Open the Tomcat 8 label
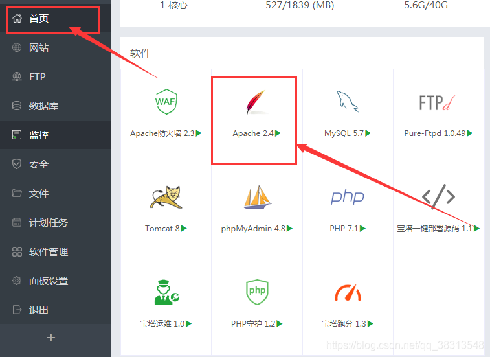The image size is (490, 357). (x=162, y=229)
